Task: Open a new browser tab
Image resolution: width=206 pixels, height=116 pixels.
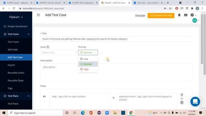Action: [168, 3]
